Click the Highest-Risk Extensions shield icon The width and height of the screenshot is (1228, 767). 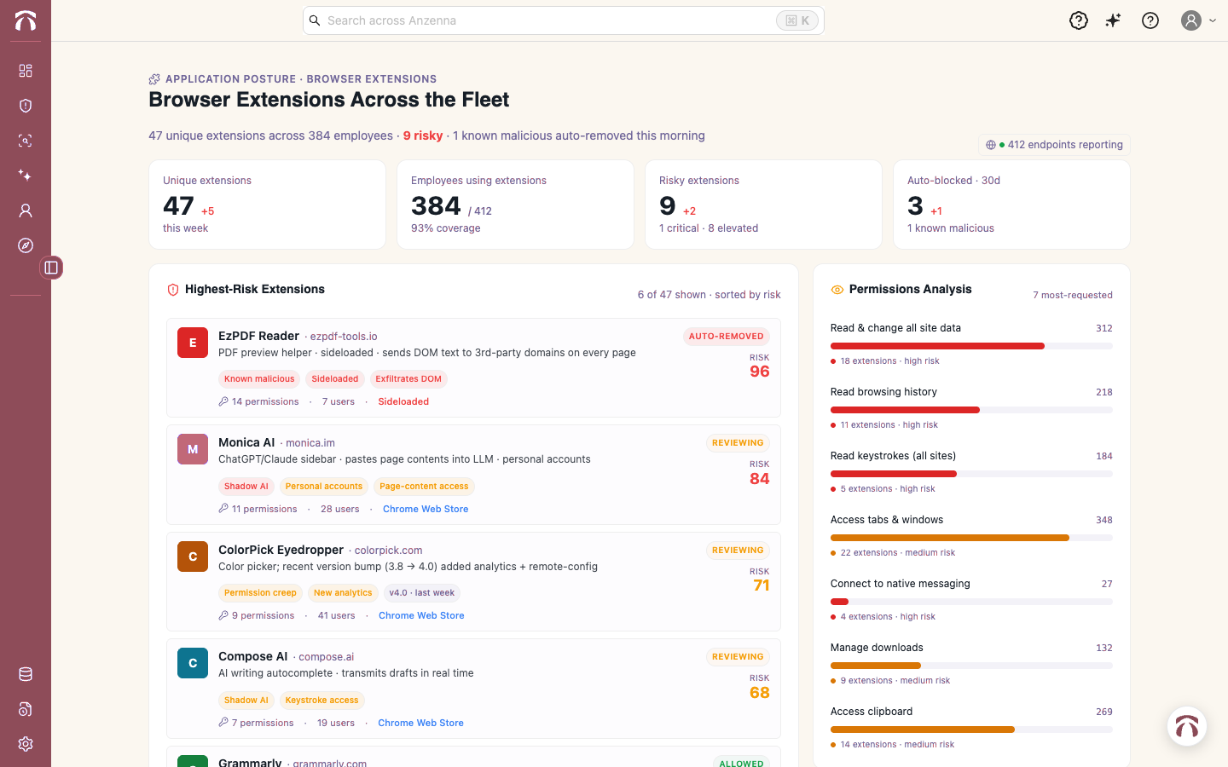click(173, 290)
